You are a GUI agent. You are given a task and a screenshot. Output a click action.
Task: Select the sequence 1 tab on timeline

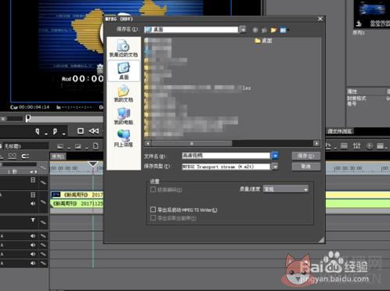pos(58,156)
